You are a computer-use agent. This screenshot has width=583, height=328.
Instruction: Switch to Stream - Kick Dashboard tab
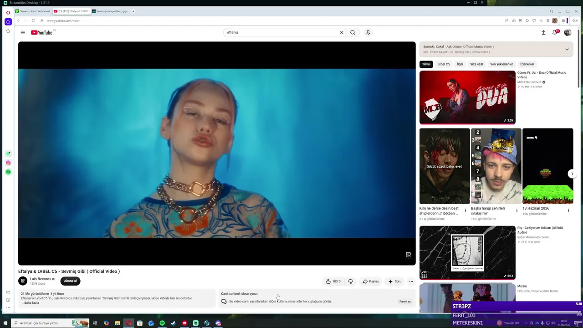pos(33,11)
